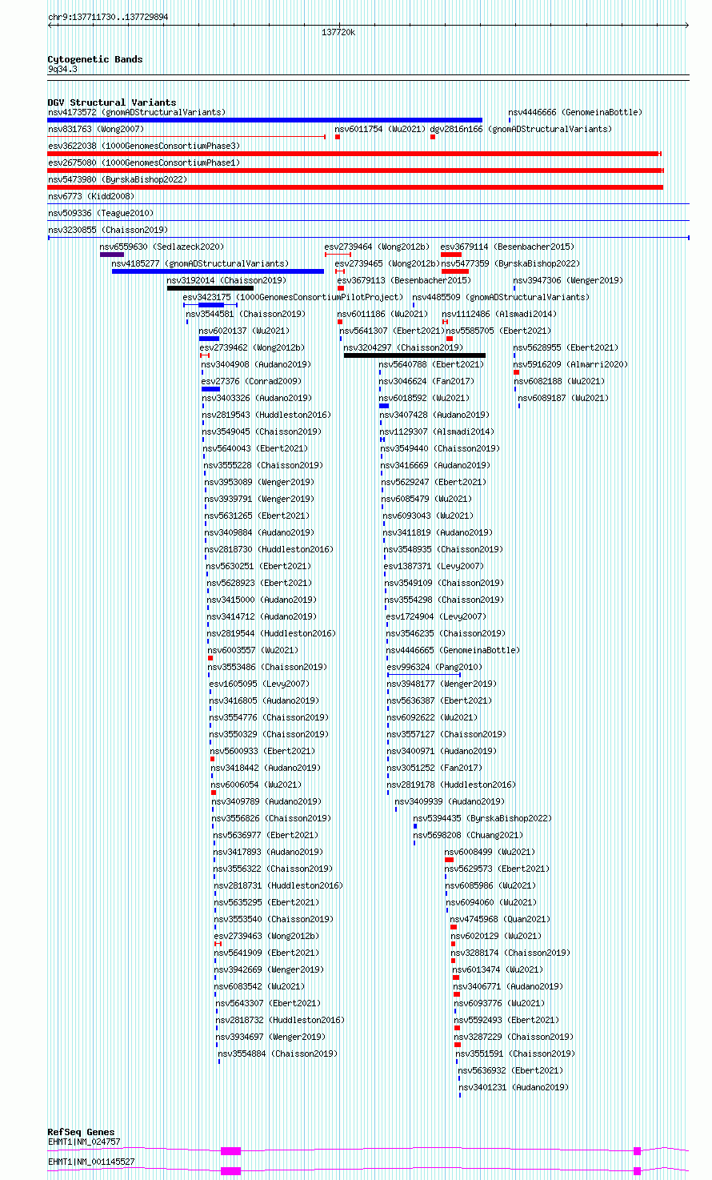This screenshot has height=1180, width=712.
Task: Click nsv5698208 (Chuang2021) label
Action: tap(468, 836)
